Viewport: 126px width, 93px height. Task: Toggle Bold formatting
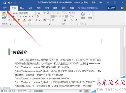[14, 16]
